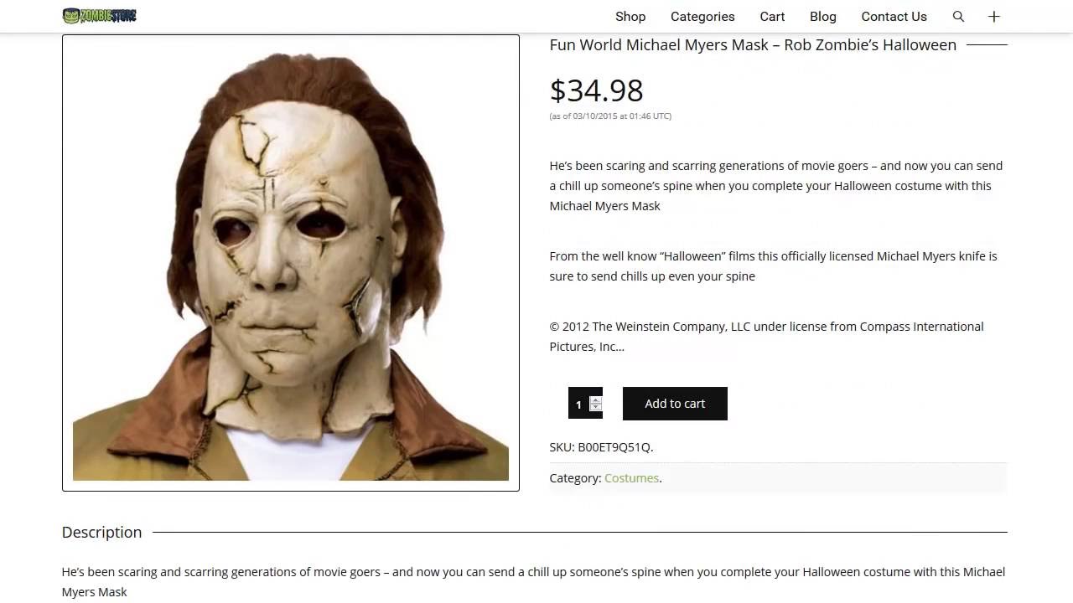The width and height of the screenshot is (1073, 603).
Task: Enlarge the Michael Myers mask image
Action: click(291, 263)
